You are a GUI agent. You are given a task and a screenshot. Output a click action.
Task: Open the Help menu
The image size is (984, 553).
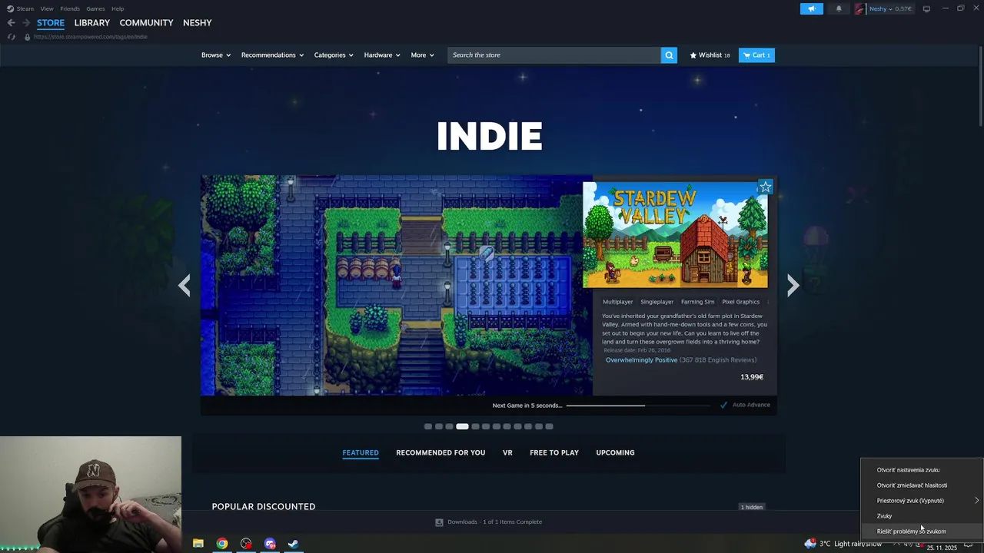point(118,9)
